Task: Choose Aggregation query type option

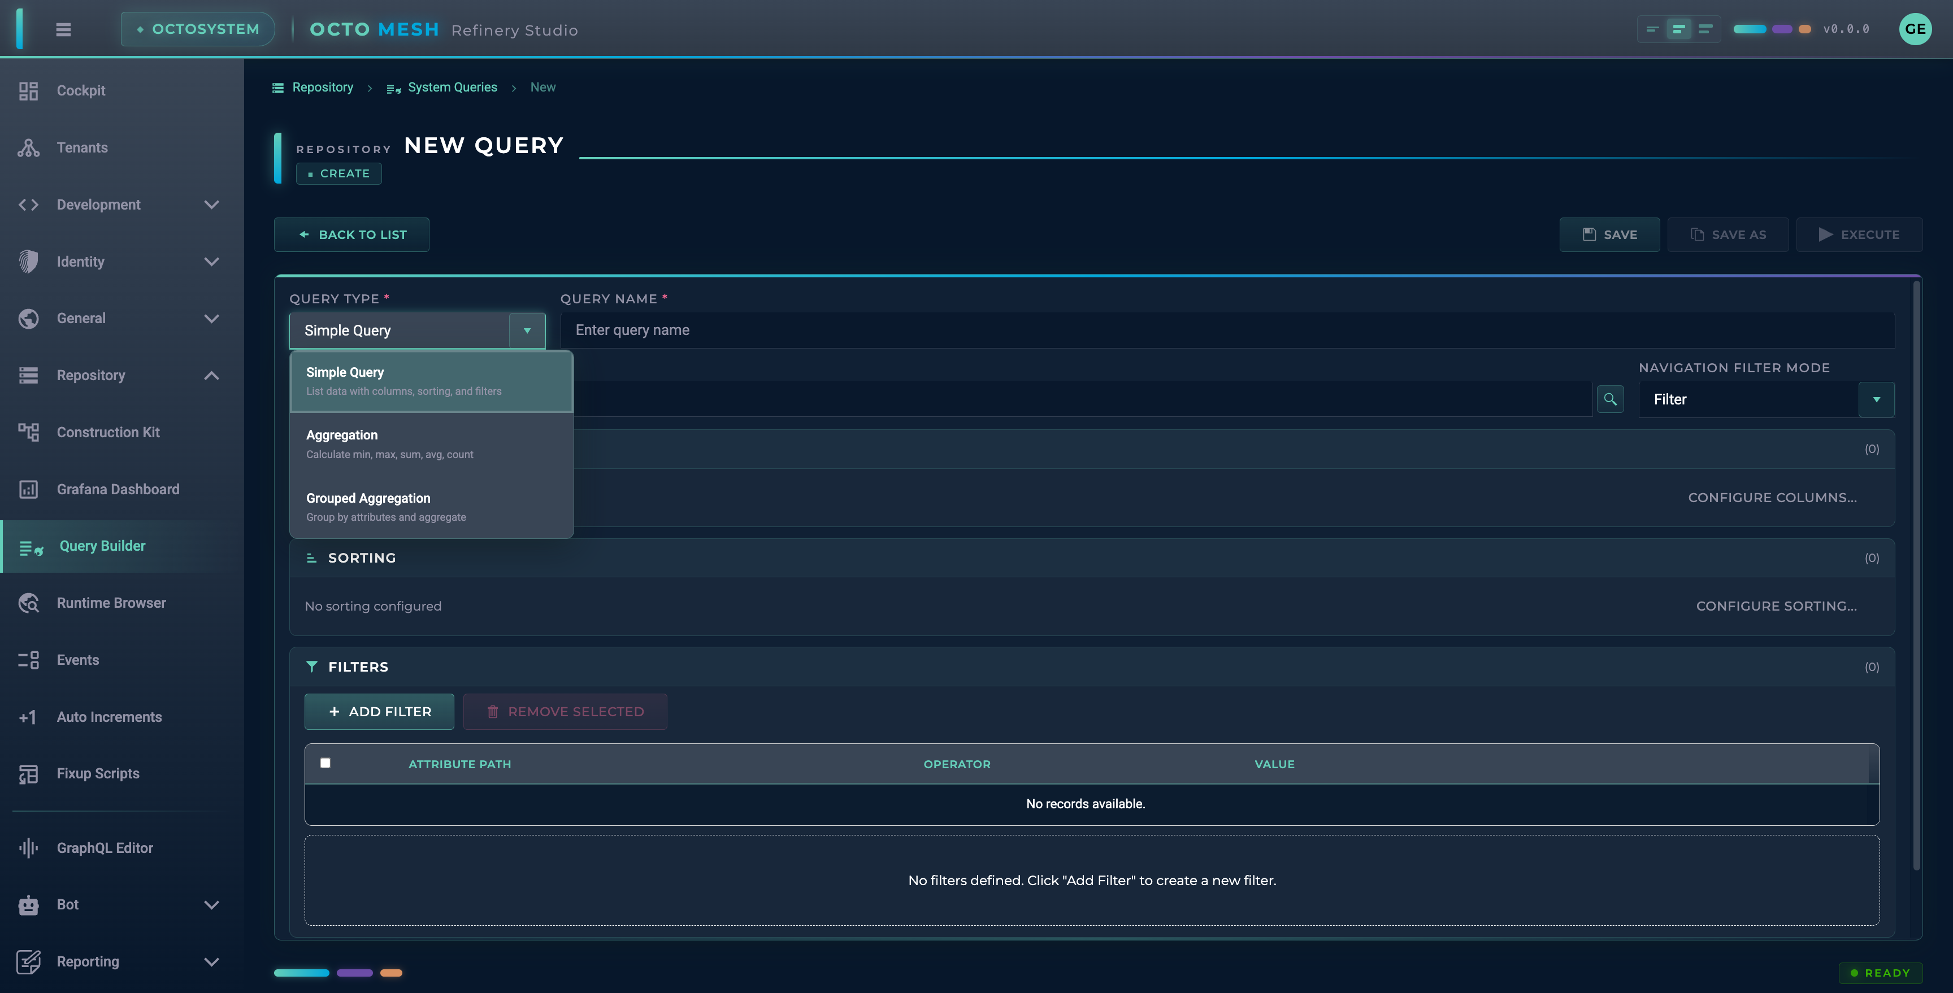Action: click(x=431, y=444)
